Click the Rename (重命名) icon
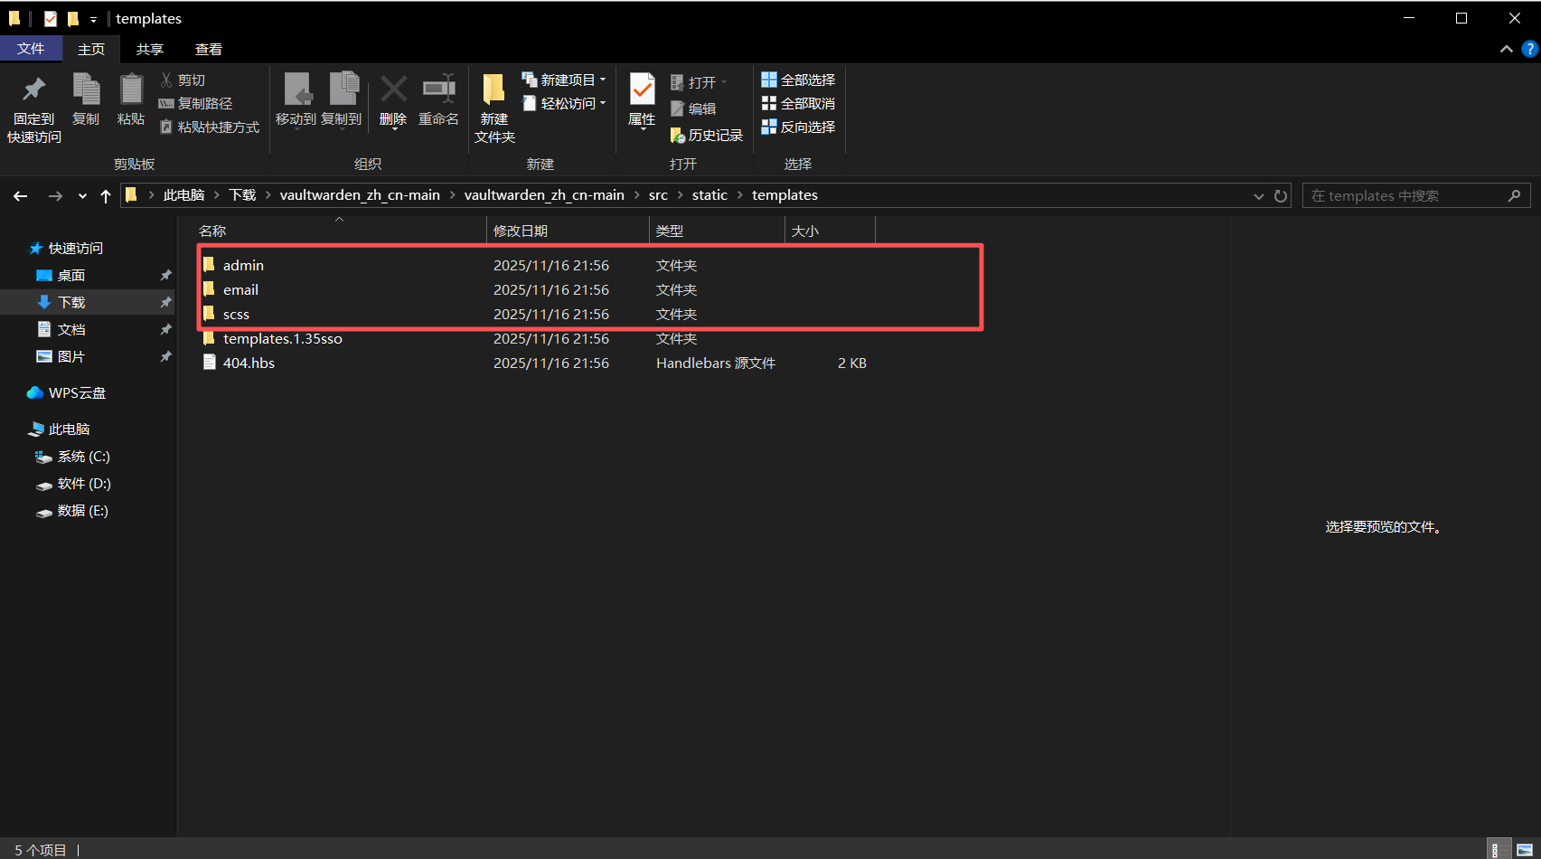1541x859 pixels. pos(438,99)
